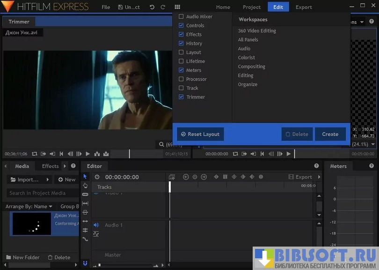
Task: Uncheck the History panel checkbox
Action: (x=182, y=43)
